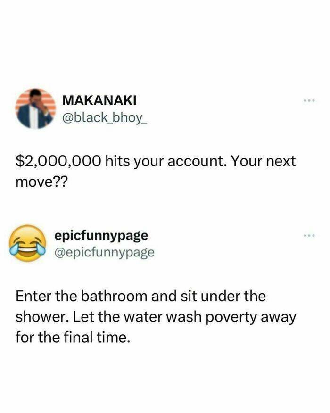Open MAKANAKI's profile picture
The image size is (330, 413).
point(36,108)
